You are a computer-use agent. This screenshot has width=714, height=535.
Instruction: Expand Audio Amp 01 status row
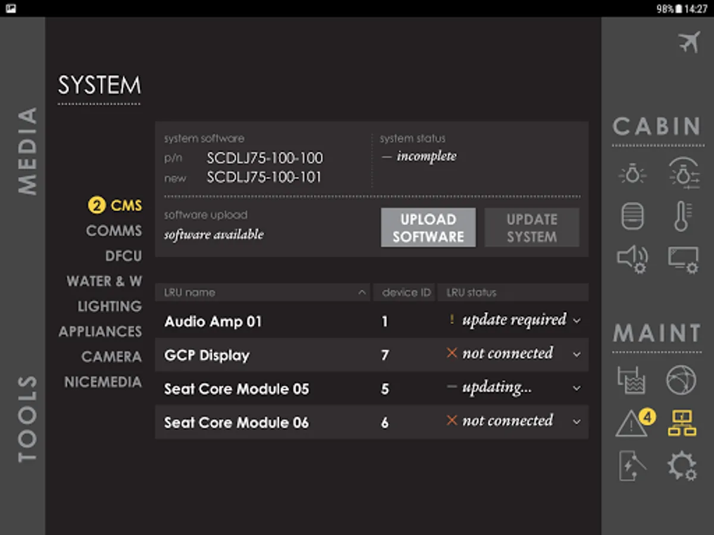(576, 321)
